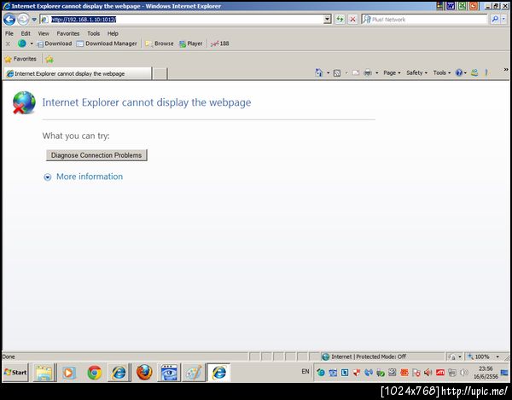Open the Edit menu
Image resolution: width=512 pixels, height=400 pixels.
(x=26, y=33)
